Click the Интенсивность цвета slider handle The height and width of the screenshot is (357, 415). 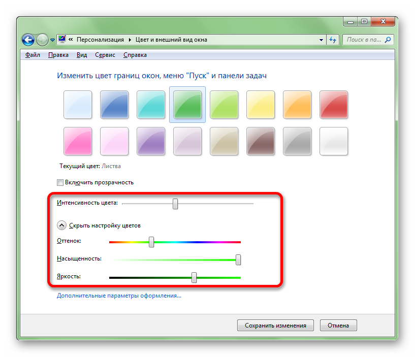(175, 204)
